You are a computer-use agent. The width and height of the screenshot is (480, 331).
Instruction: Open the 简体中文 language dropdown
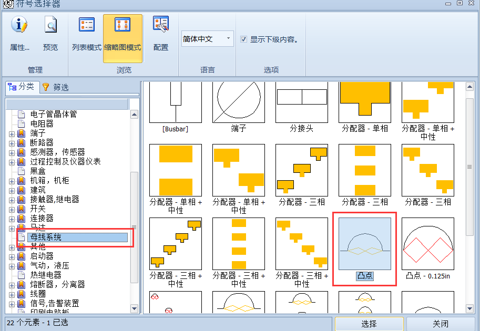pyautogui.click(x=208, y=39)
